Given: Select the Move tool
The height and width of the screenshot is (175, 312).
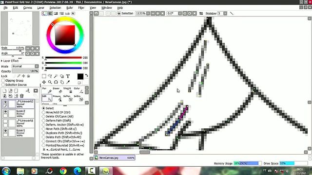Looking at the screenshot, I should (x=44, y=82).
